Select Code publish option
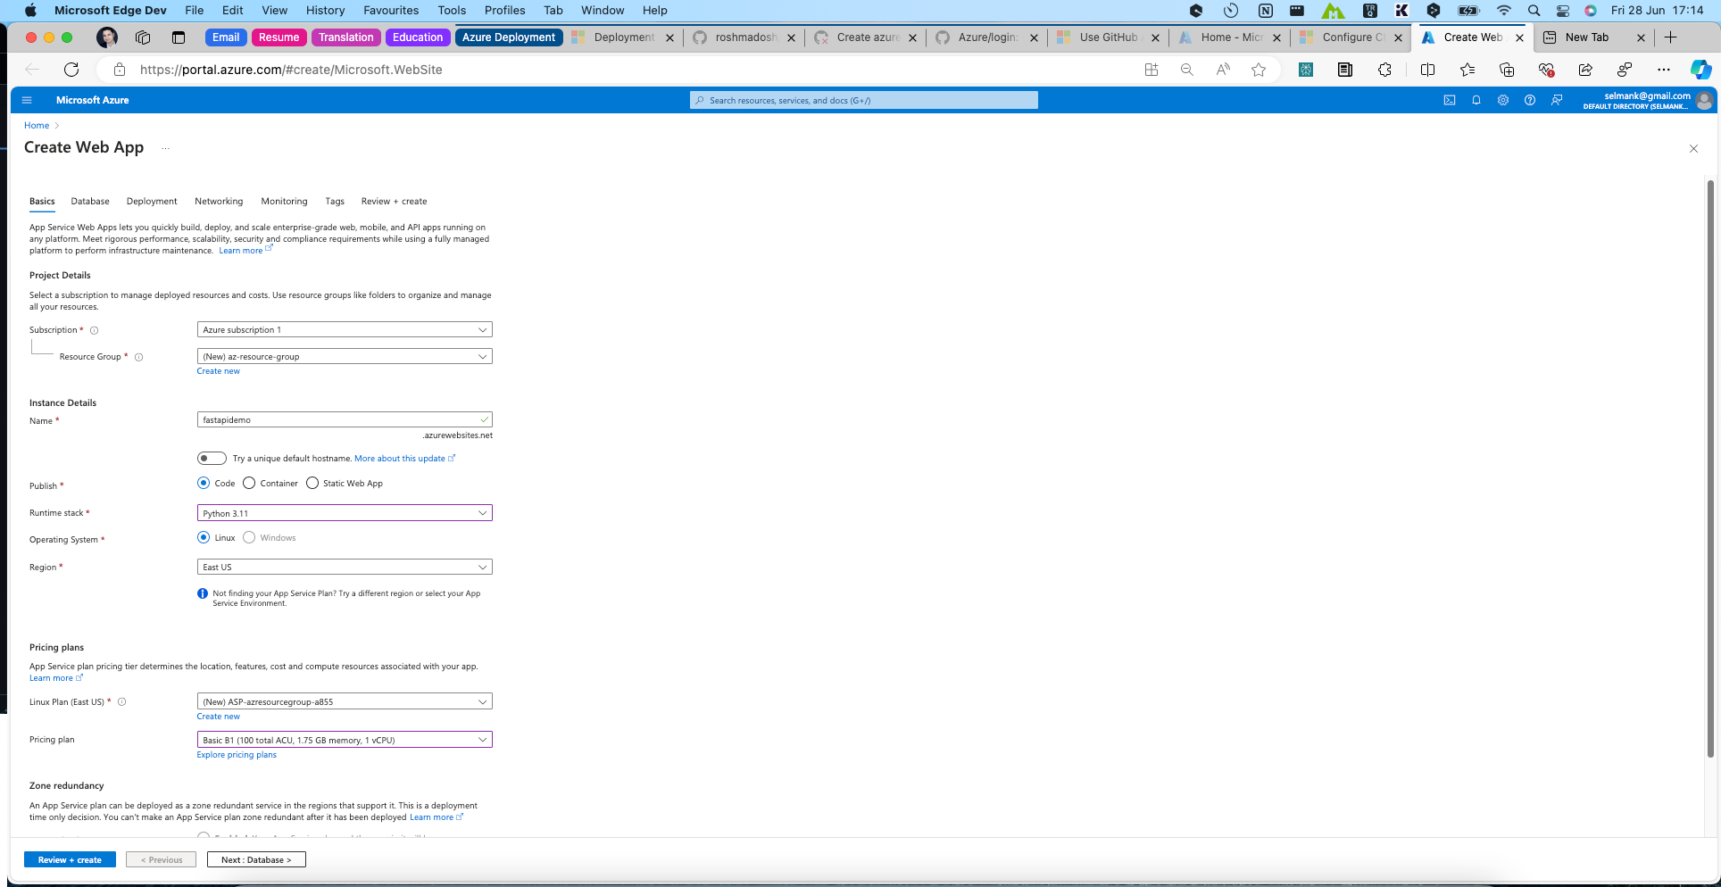 tap(204, 483)
